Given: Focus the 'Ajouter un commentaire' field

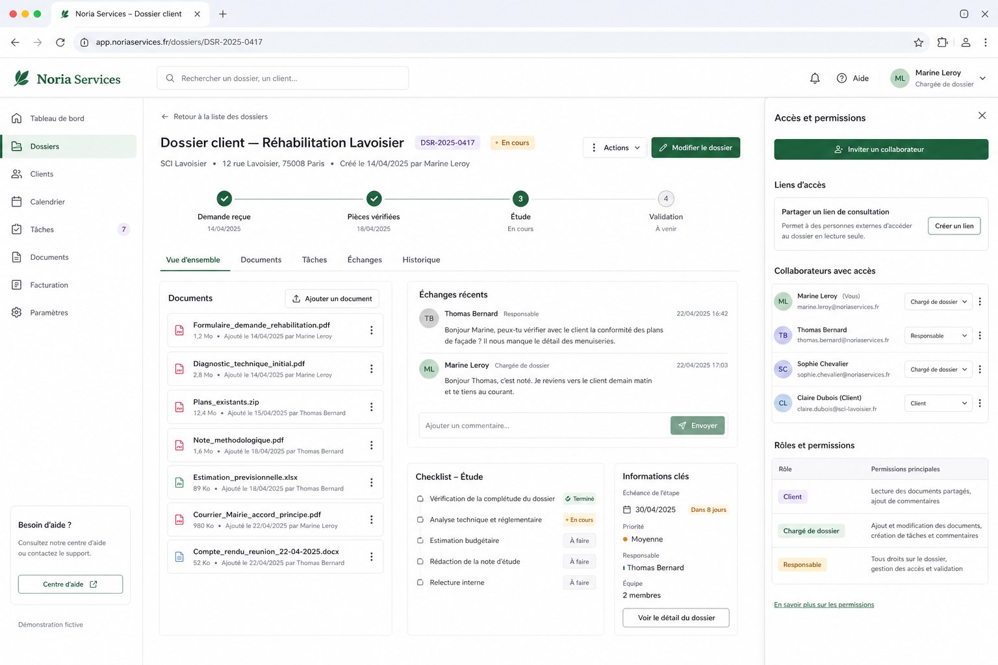Looking at the screenshot, I should coord(544,425).
